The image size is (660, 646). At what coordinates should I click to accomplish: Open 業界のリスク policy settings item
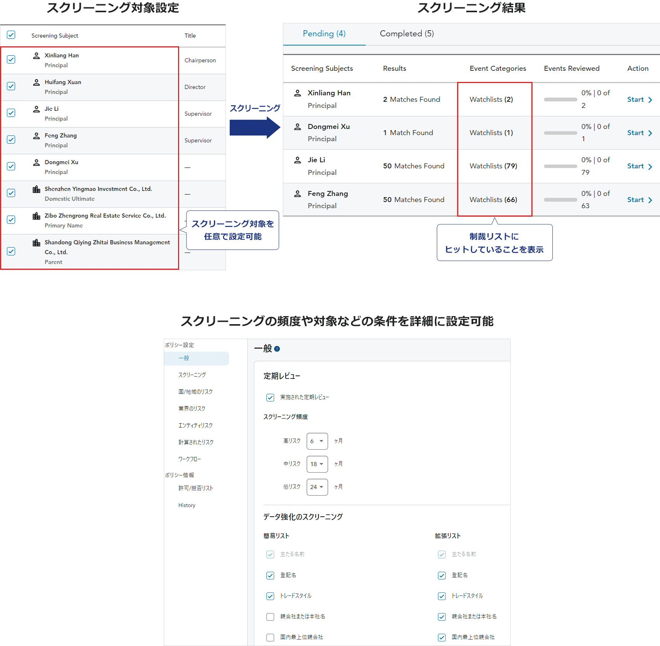tap(192, 409)
